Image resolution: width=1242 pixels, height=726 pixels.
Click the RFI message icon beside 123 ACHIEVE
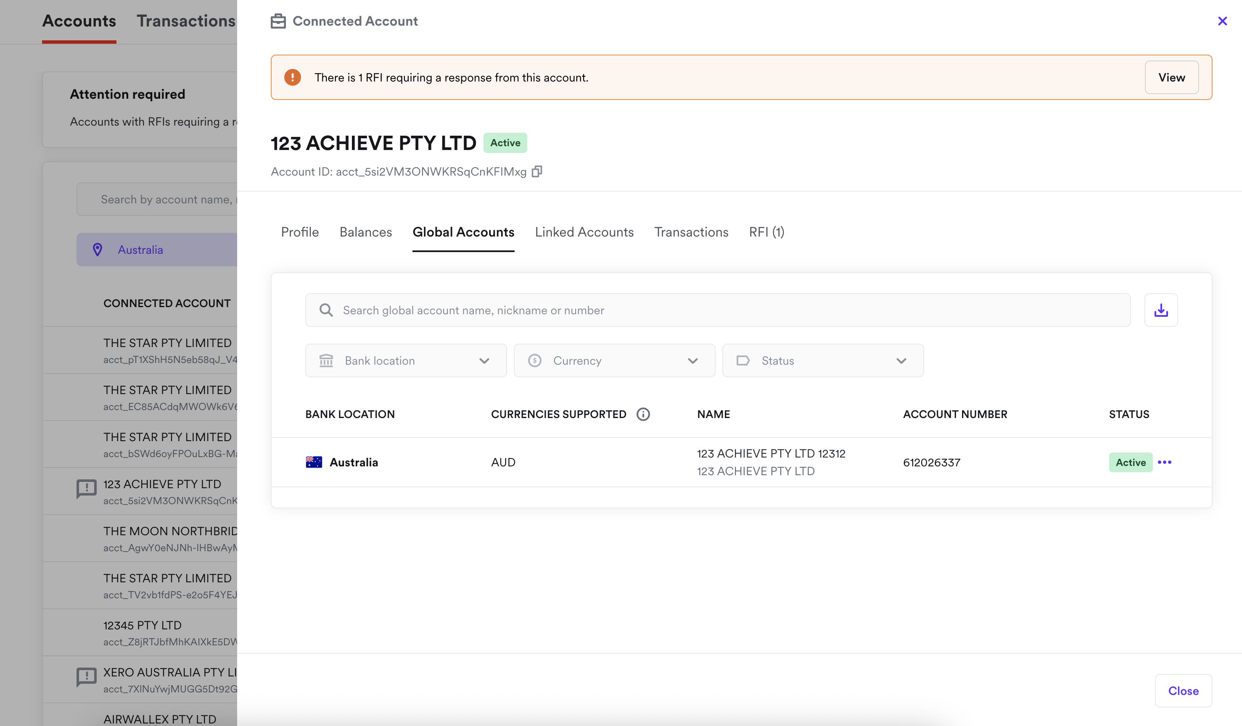[x=86, y=489]
